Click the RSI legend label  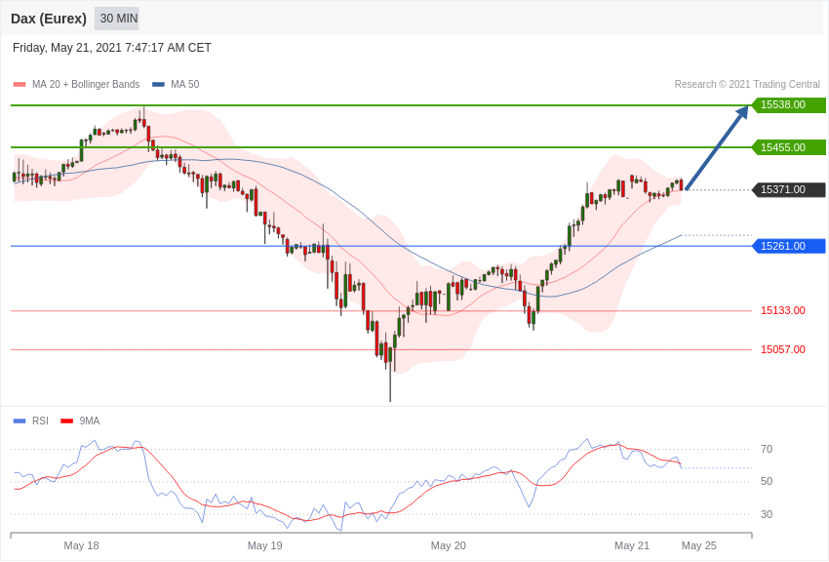point(40,421)
